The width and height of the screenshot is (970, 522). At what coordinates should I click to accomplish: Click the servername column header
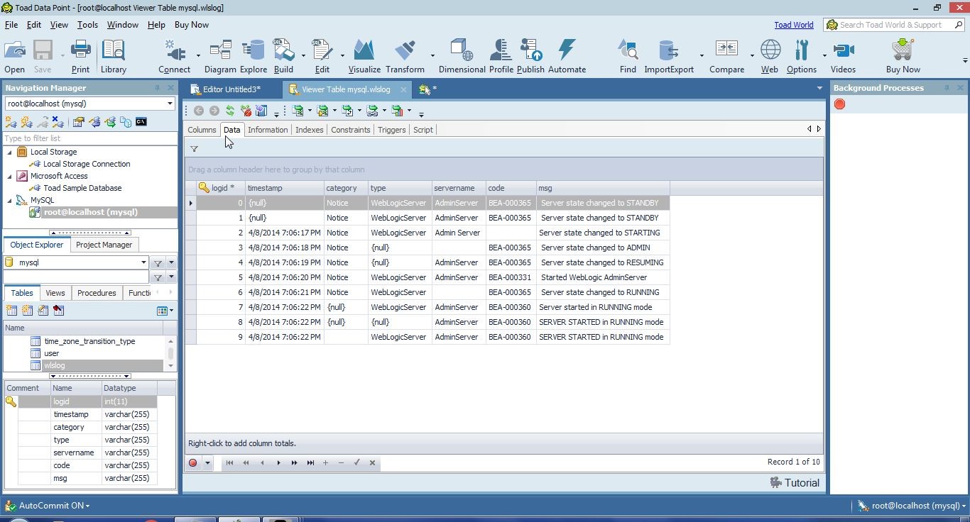(459, 188)
